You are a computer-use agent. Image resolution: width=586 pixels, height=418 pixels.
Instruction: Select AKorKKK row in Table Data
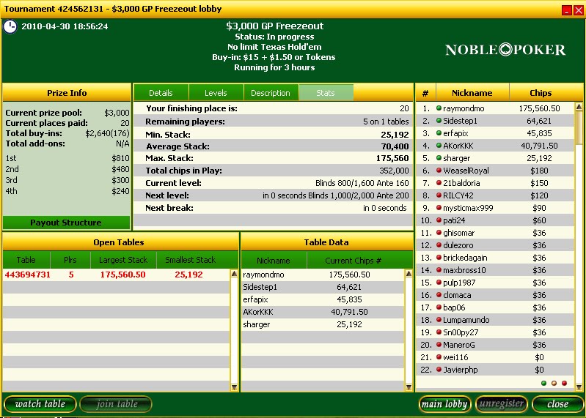click(x=323, y=312)
